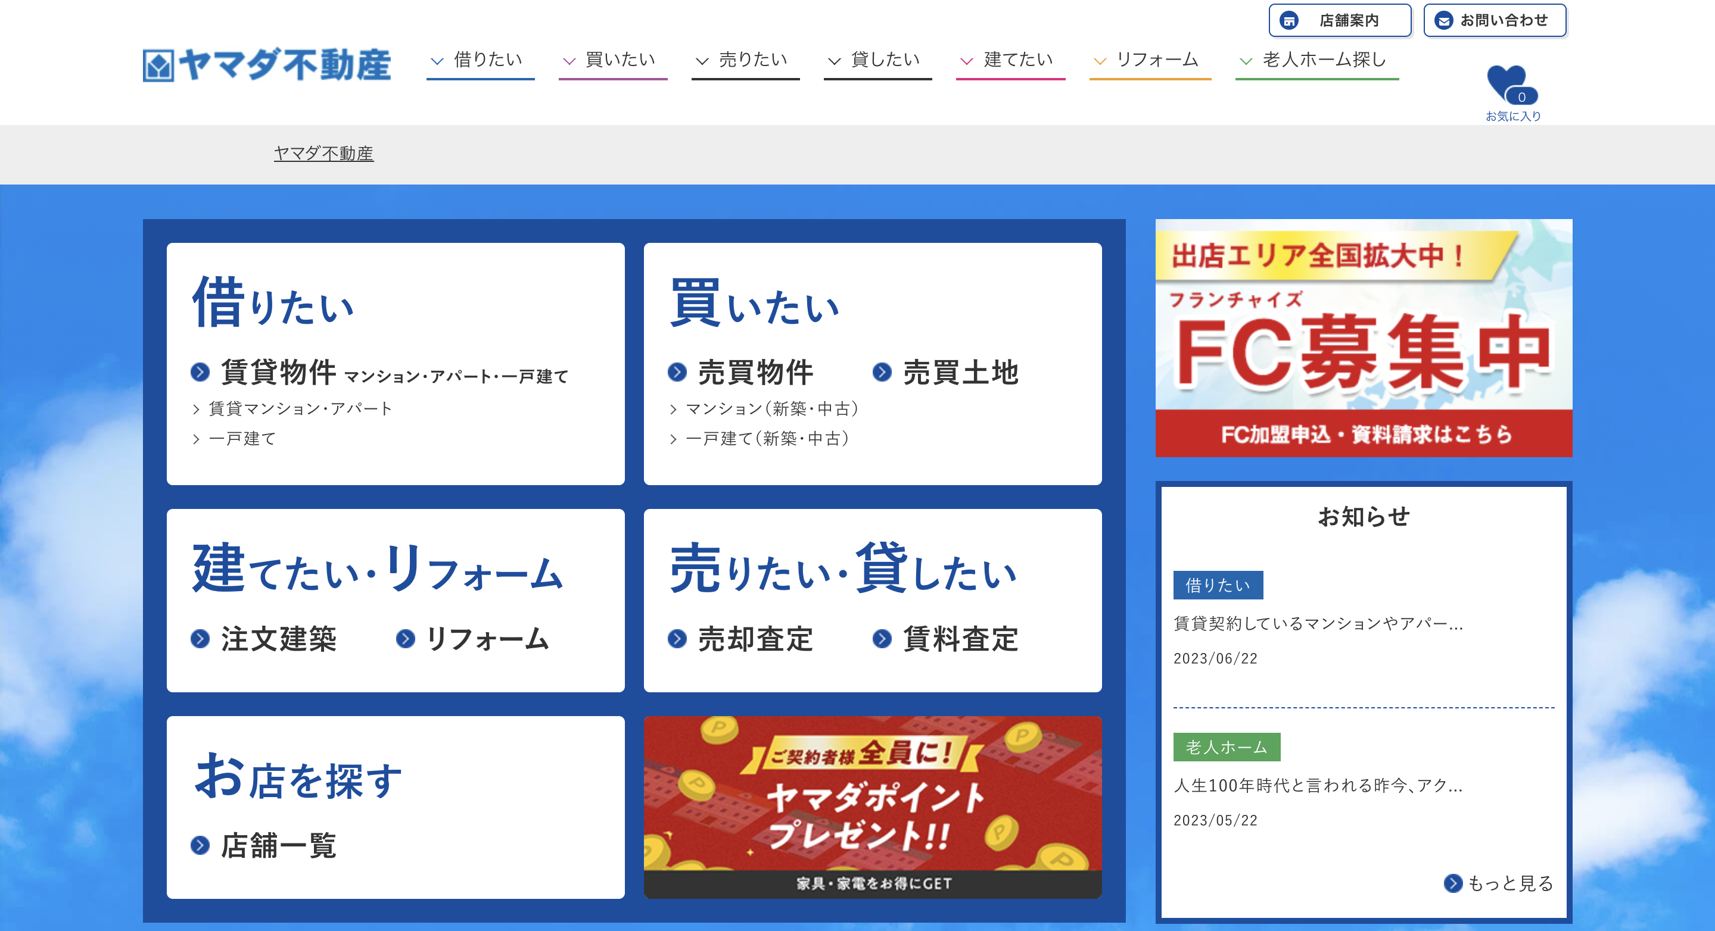Click the arrow bullet beside リフォーム in the card

[406, 639]
